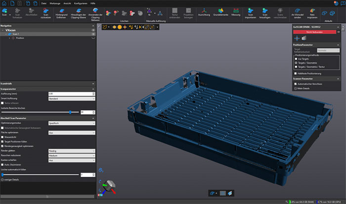Screen dimensions: 346x204
Task: Open the Ränder glätten dropdown
Action: [72, 151]
